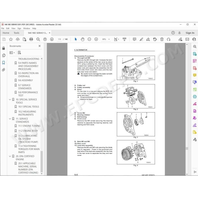This screenshot has width=198, height=198.
Task: Open the Help menu
Action: pos(34,28)
